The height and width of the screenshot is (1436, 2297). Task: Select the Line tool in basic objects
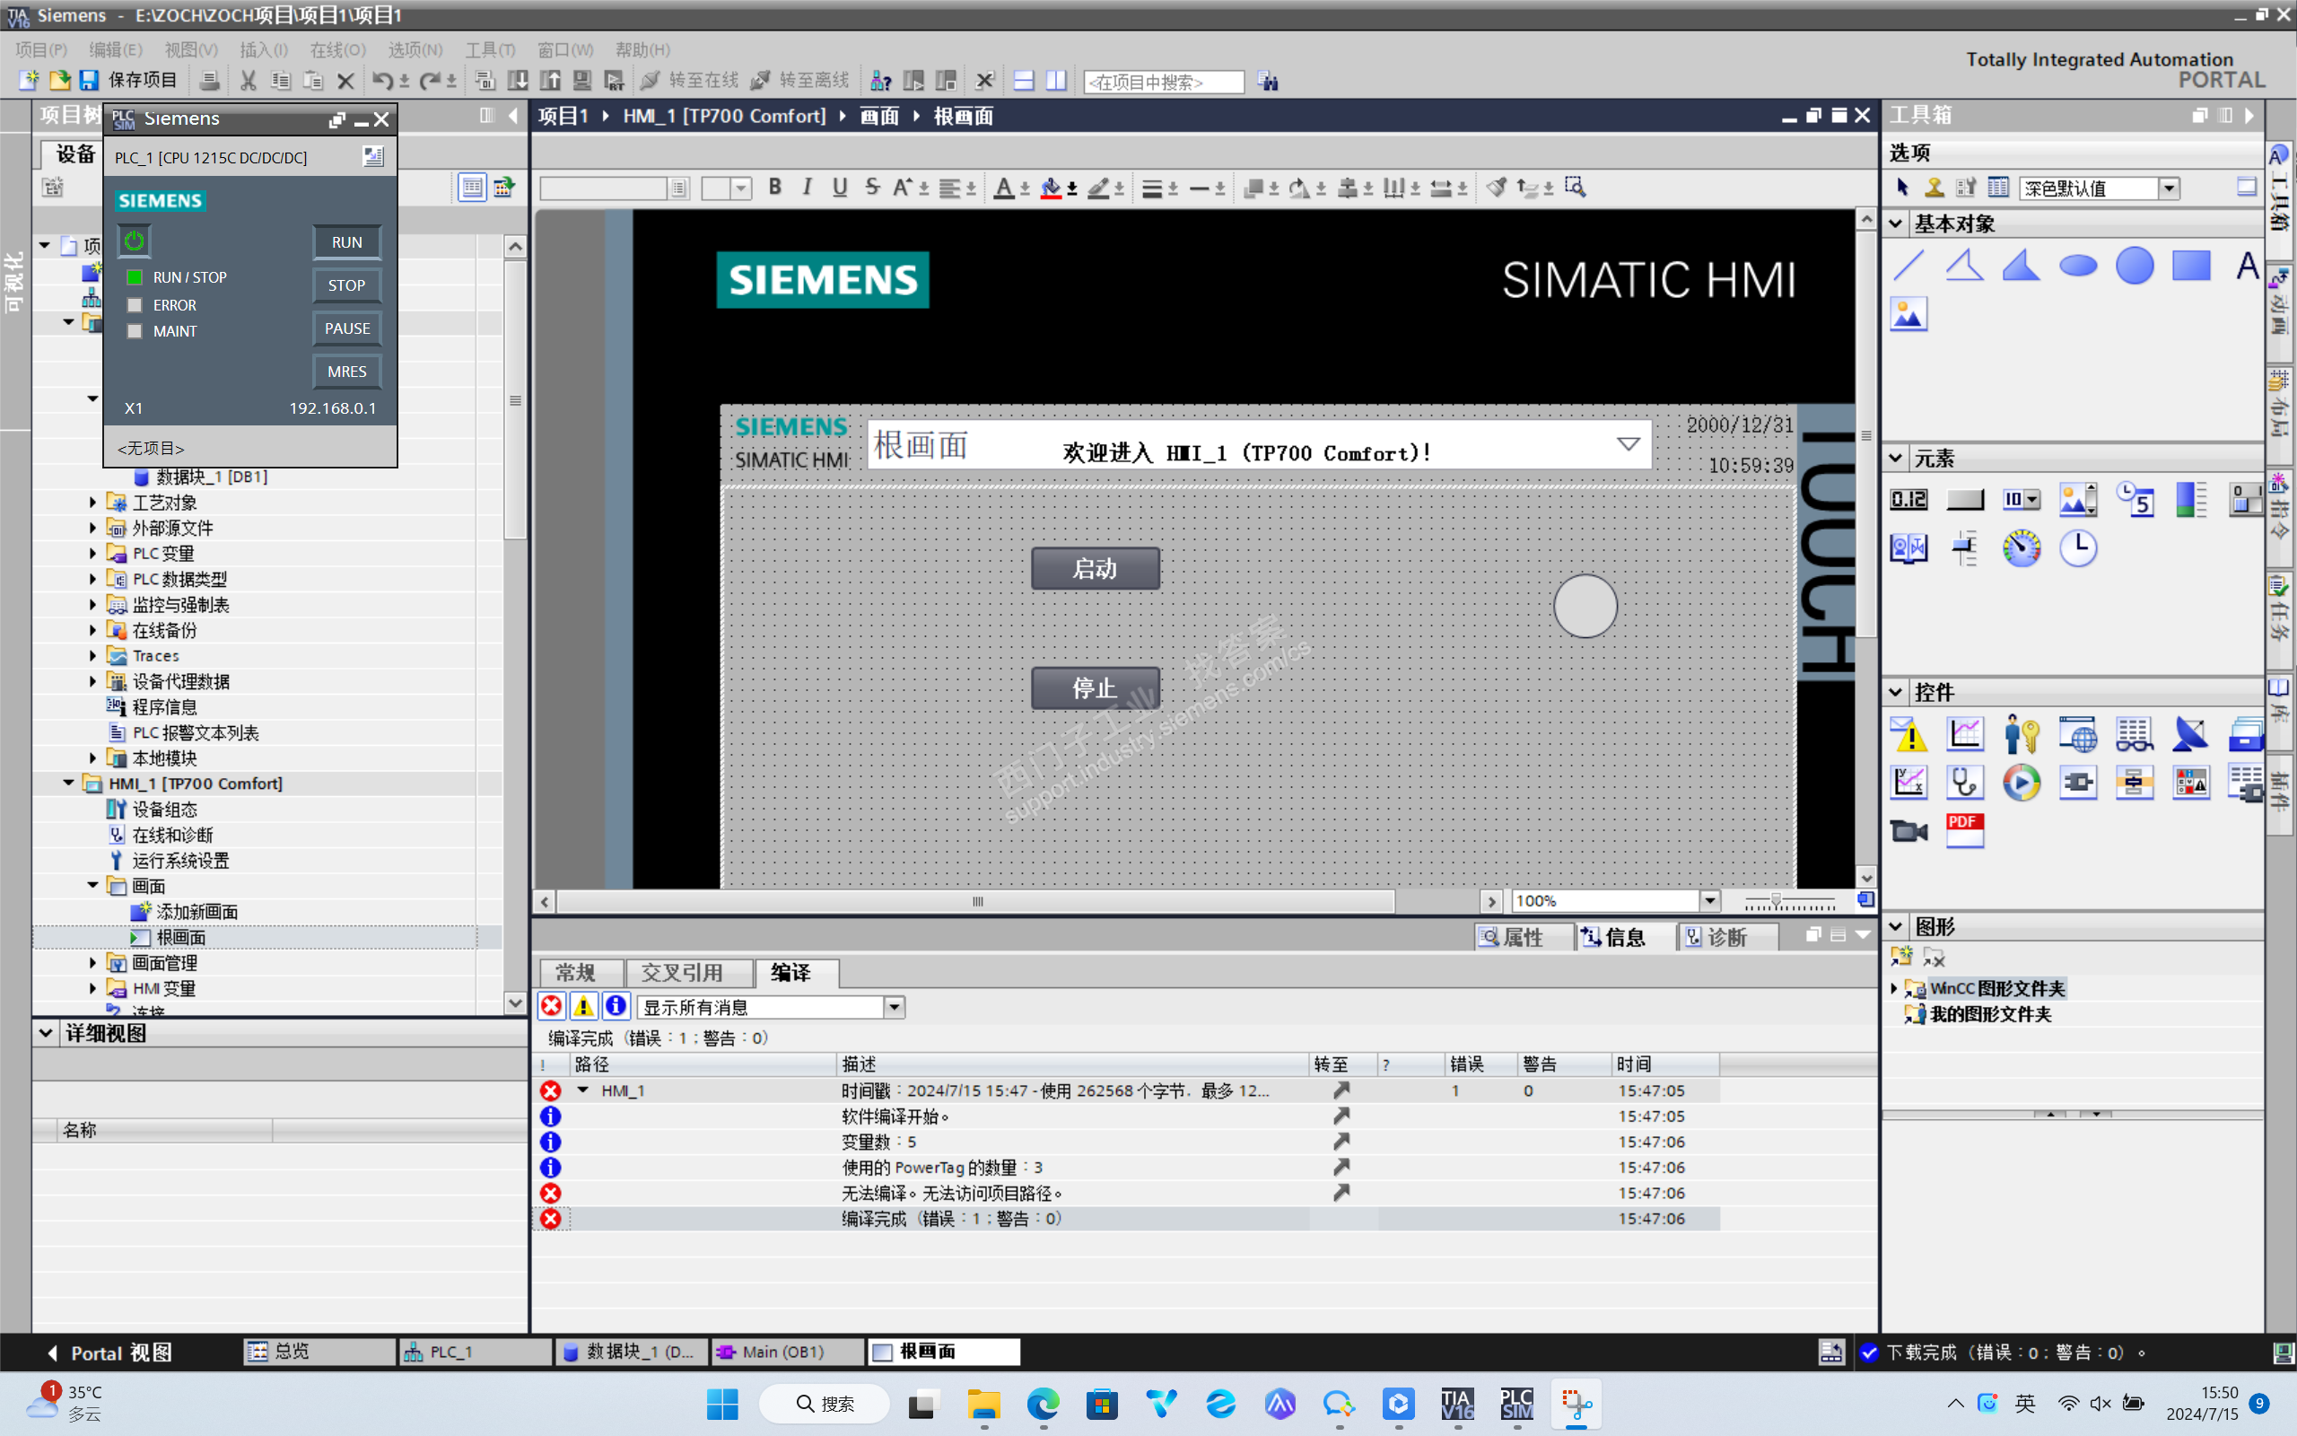[x=1908, y=266]
